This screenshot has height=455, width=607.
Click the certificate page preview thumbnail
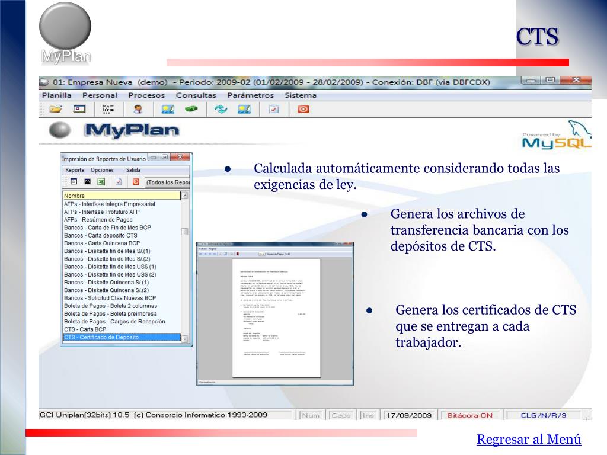tap(276, 318)
